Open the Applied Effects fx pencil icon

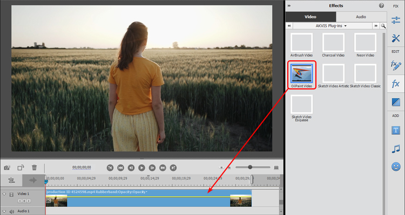(x=395, y=65)
